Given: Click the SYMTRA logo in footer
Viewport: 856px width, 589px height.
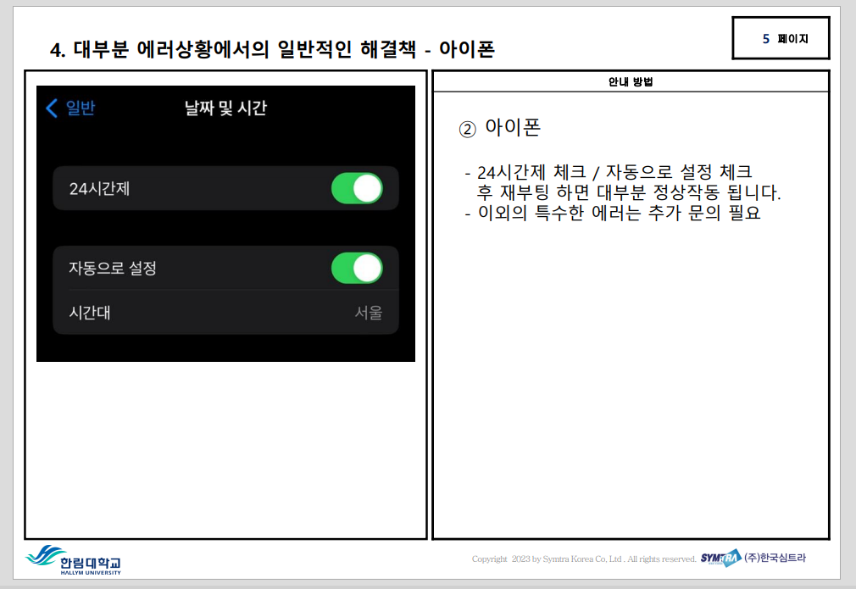Looking at the screenshot, I should pyautogui.click(x=720, y=558).
